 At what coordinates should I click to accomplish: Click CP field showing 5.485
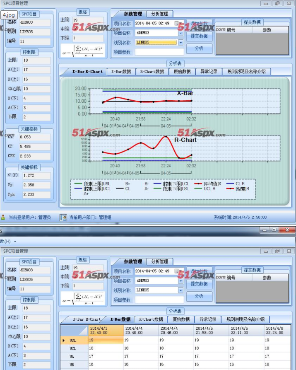click(35, 147)
